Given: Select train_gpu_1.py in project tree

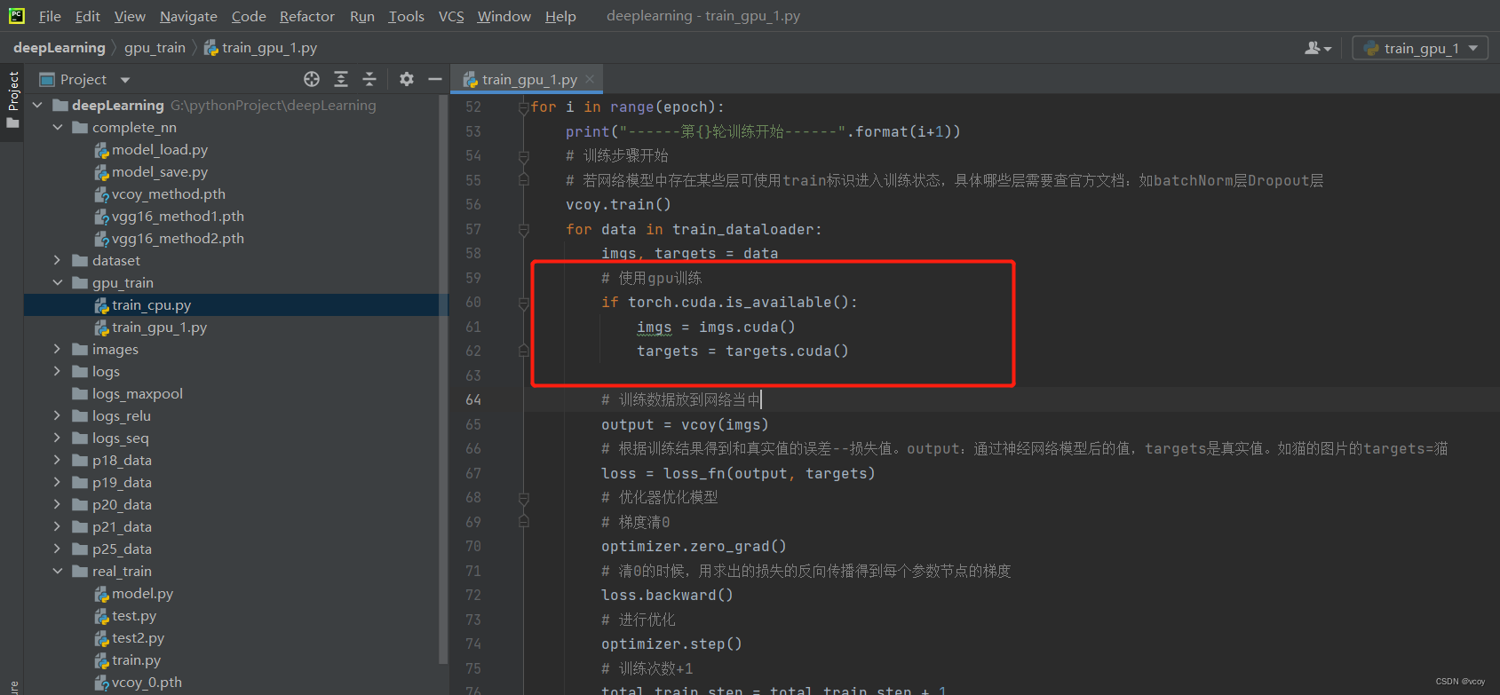Looking at the screenshot, I should 160,327.
